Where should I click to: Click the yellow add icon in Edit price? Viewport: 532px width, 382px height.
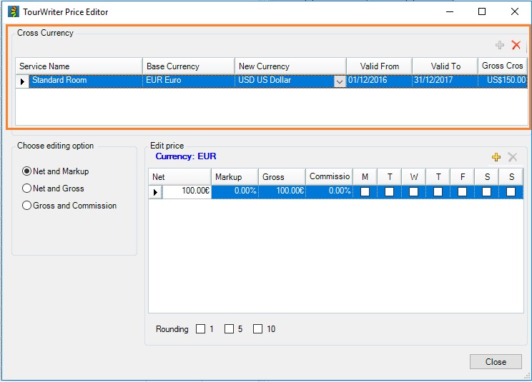(496, 157)
